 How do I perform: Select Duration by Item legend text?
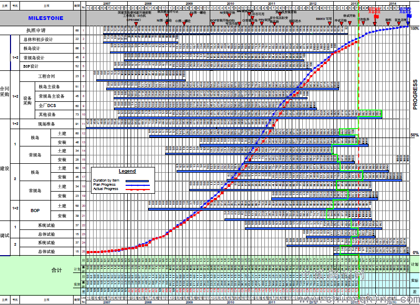tap(106, 181)
